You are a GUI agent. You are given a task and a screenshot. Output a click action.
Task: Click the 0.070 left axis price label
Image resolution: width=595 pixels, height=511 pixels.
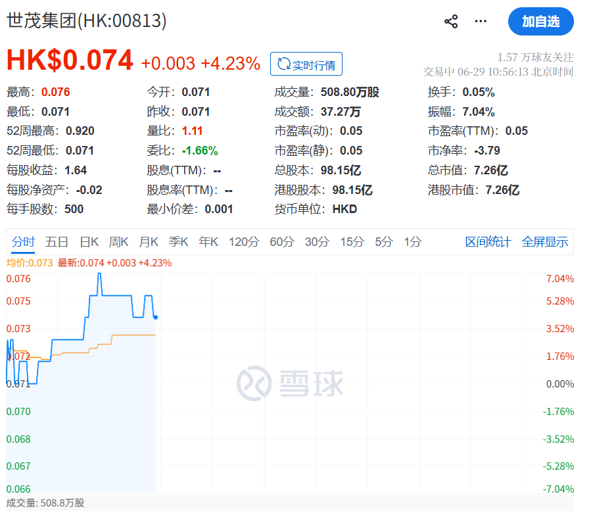18,412
